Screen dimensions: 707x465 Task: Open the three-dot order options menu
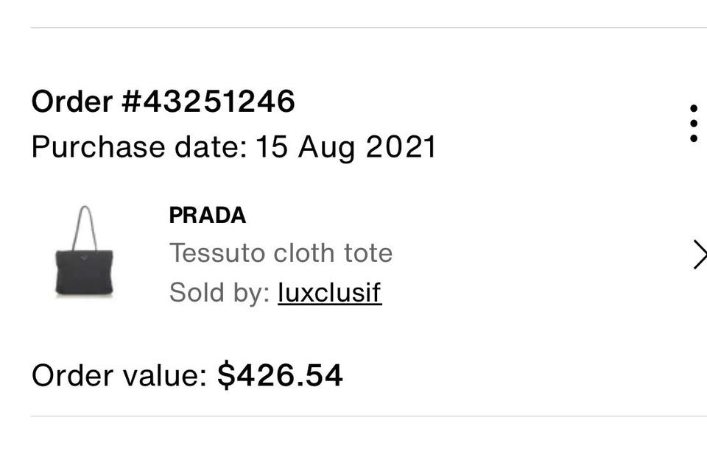point(693,123)
